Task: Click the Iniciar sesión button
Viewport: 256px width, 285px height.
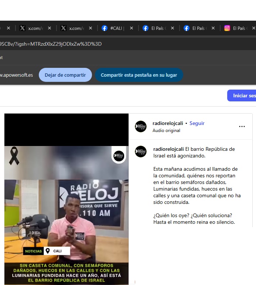Action: (x=242, y=95)
